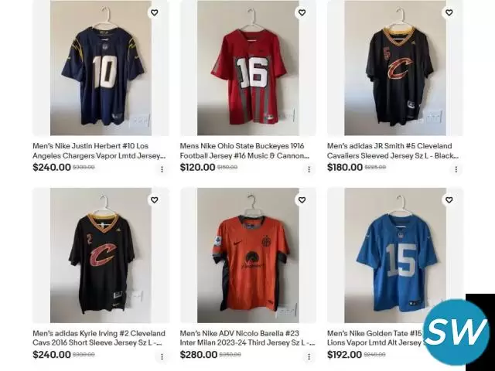495x371 pixels.
Task: Open more options for Justin Herbert listing
Action: (x=162, y=169)
